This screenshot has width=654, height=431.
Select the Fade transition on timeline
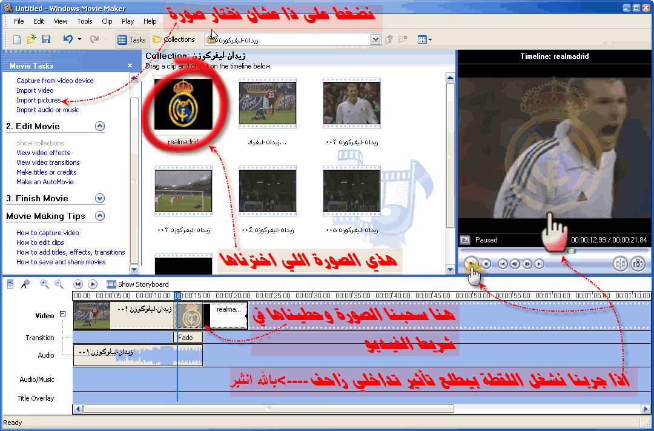coord(188,338)
